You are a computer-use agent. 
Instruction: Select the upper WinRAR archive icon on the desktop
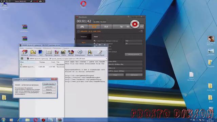tap(24, 28)
